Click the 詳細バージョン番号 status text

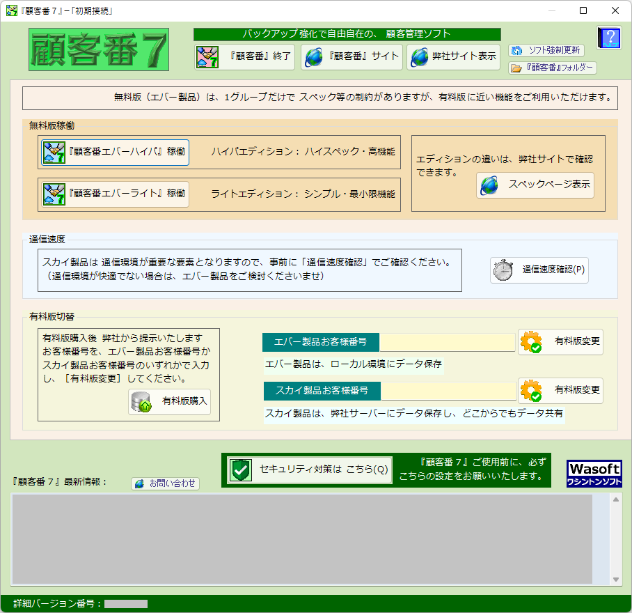[57, 604]
